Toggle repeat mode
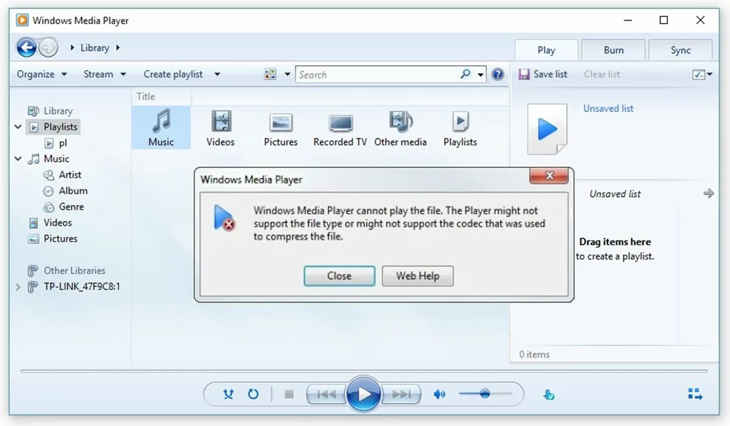Image resolution: width=730 pixels, height=426 pixels. 253,394
